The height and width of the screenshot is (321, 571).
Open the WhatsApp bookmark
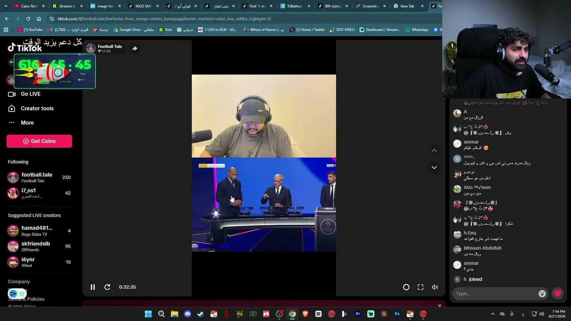pyautogui.click(x=417, y=30)
